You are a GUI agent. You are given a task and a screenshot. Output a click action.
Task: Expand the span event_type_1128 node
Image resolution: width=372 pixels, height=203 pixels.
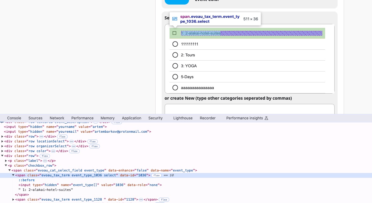(13, 200)
